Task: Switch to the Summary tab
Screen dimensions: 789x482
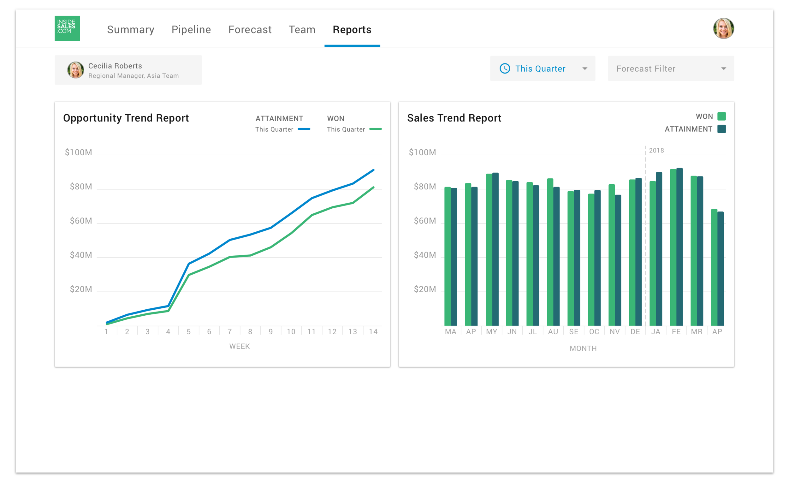Action: tap(131, 29)
